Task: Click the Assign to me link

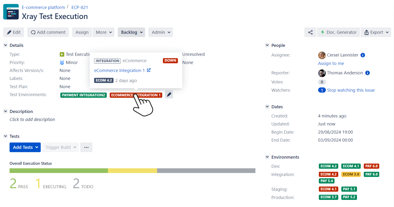Action: [331, 64]
